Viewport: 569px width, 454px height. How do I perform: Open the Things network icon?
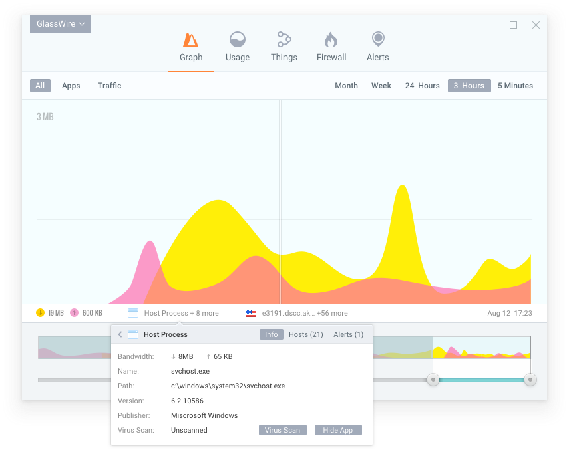(284, 39)
